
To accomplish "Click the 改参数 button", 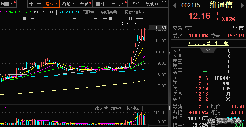I will point(101,108).
